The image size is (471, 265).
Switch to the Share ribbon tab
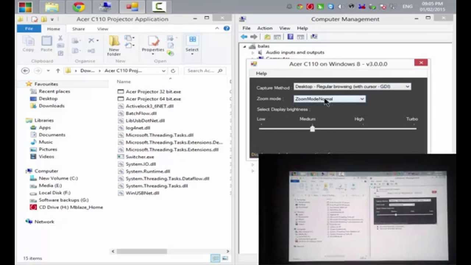point(78,29)
